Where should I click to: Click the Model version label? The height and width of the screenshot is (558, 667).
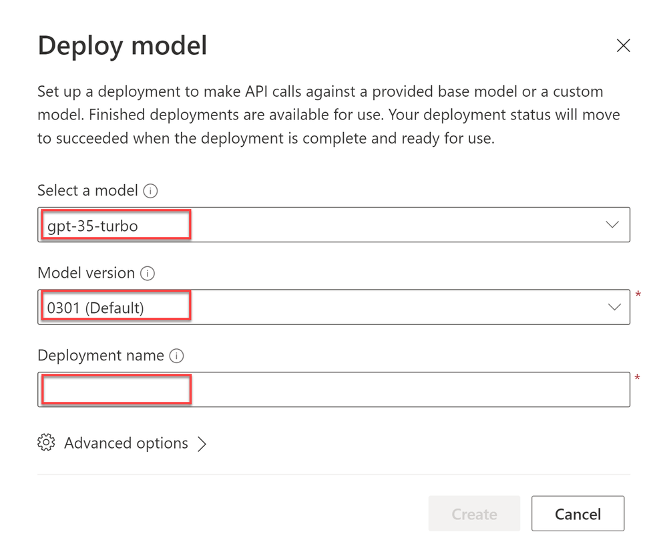click(x=86, y=273)
